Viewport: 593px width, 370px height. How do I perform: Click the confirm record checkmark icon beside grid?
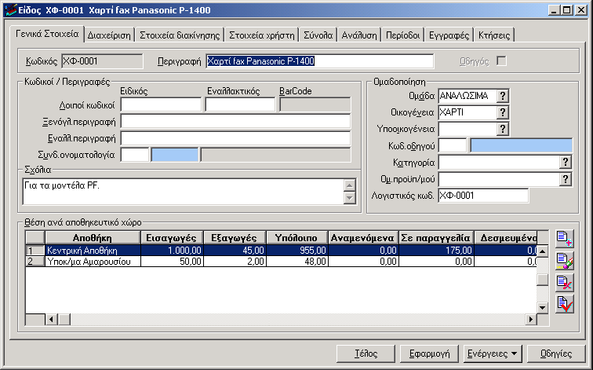pos(565,304)
